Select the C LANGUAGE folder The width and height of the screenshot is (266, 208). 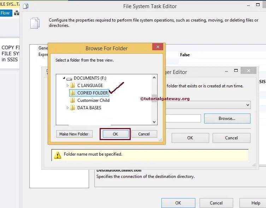click(x=90, y=86)
